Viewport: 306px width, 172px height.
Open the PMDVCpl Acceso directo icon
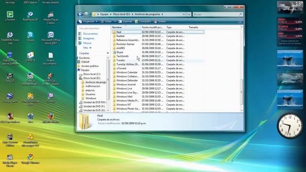(x=51, y=79)
